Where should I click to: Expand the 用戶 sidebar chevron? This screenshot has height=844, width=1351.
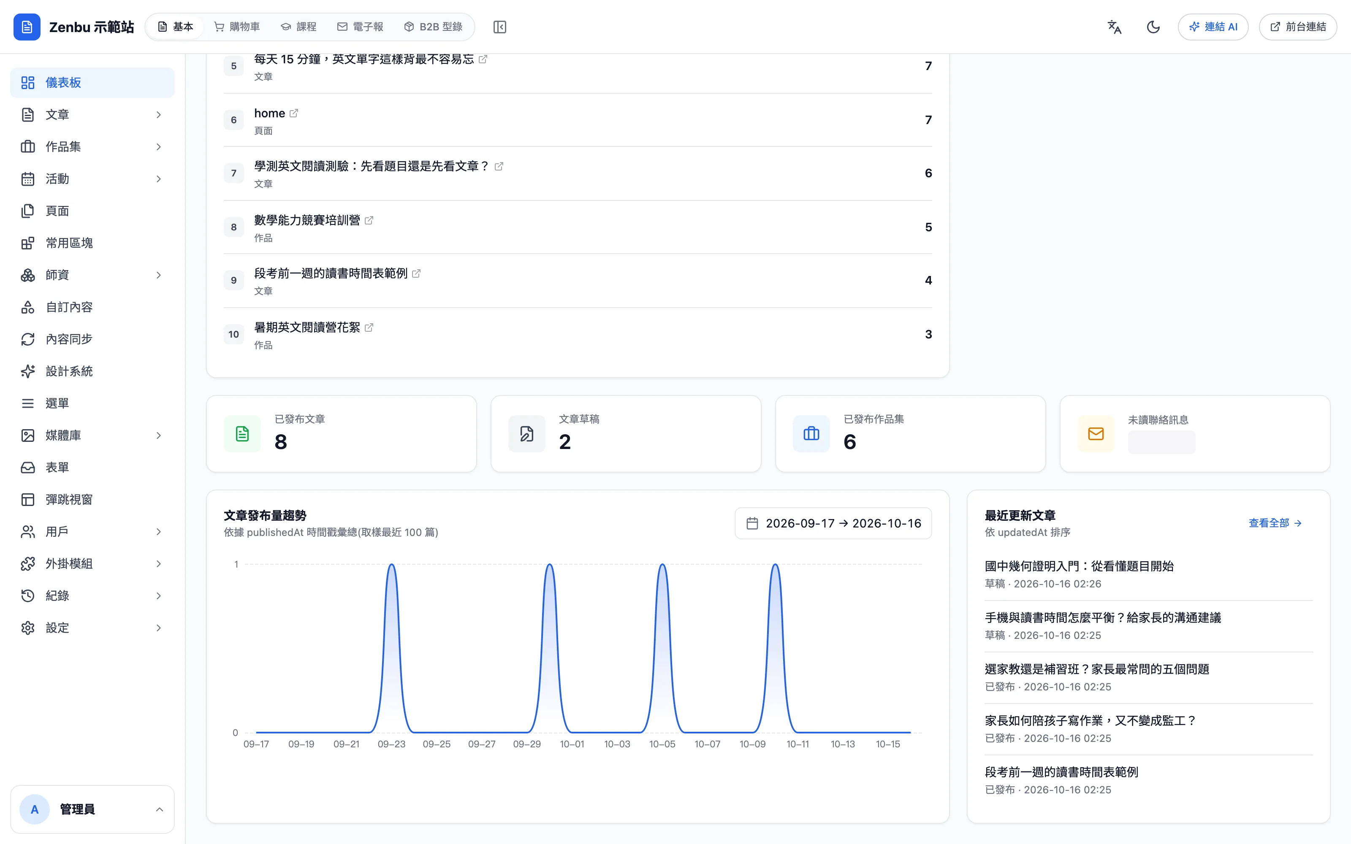coord(159,531)
